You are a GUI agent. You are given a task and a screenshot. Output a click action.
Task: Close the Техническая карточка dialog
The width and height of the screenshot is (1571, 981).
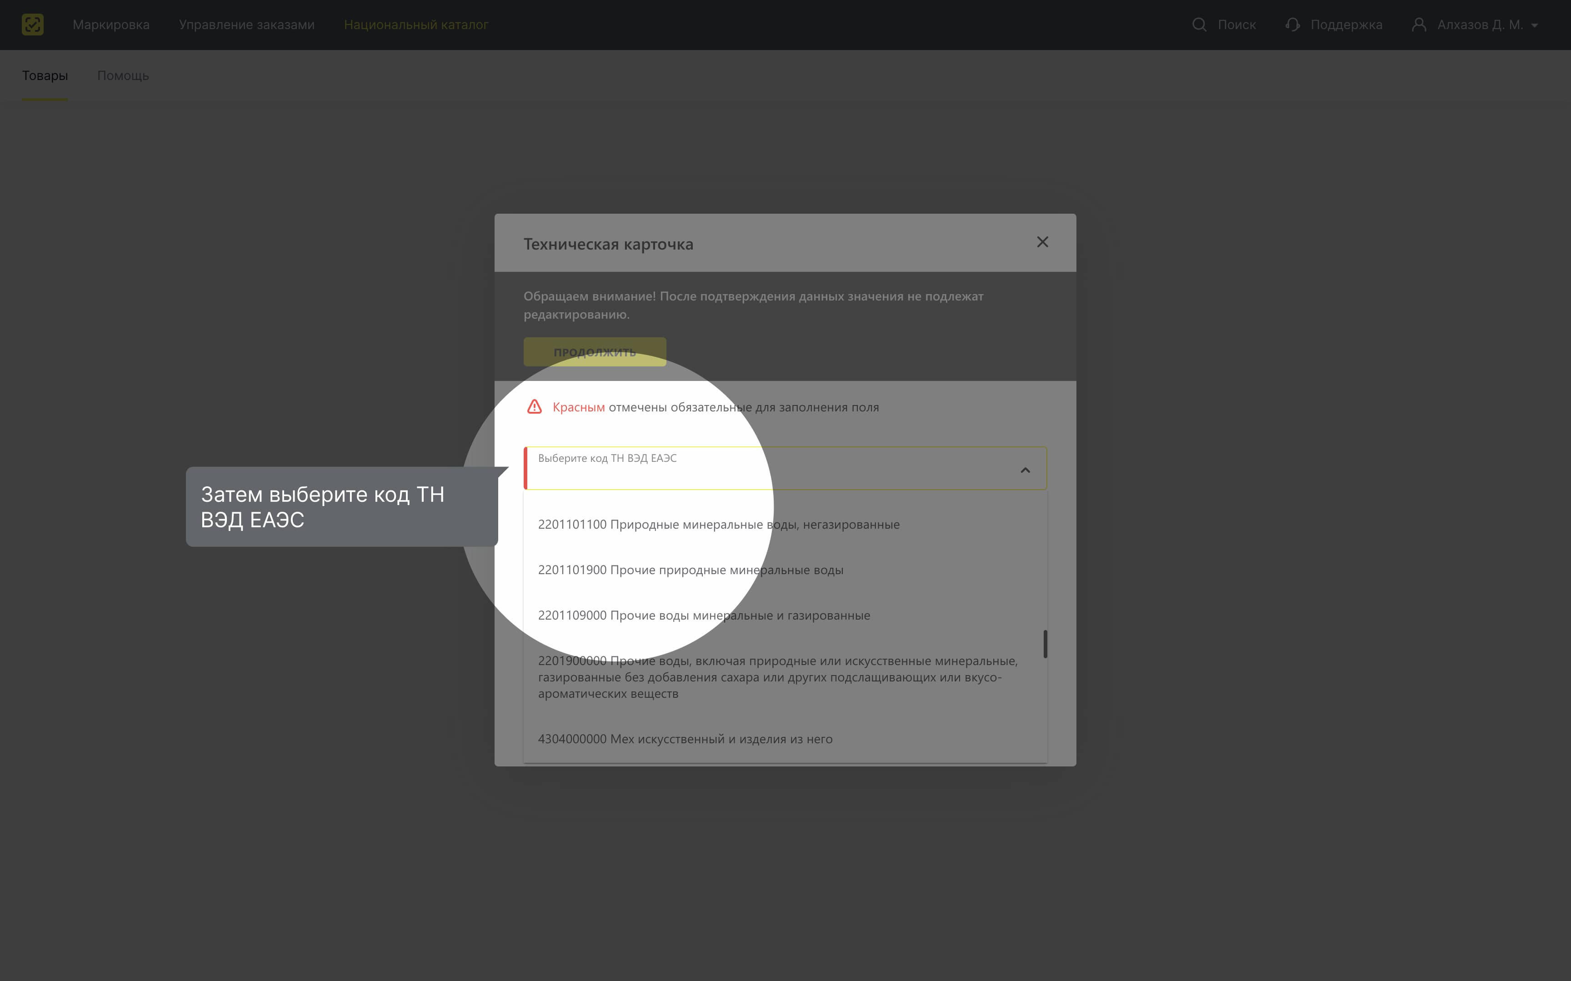coord(1042,242)
